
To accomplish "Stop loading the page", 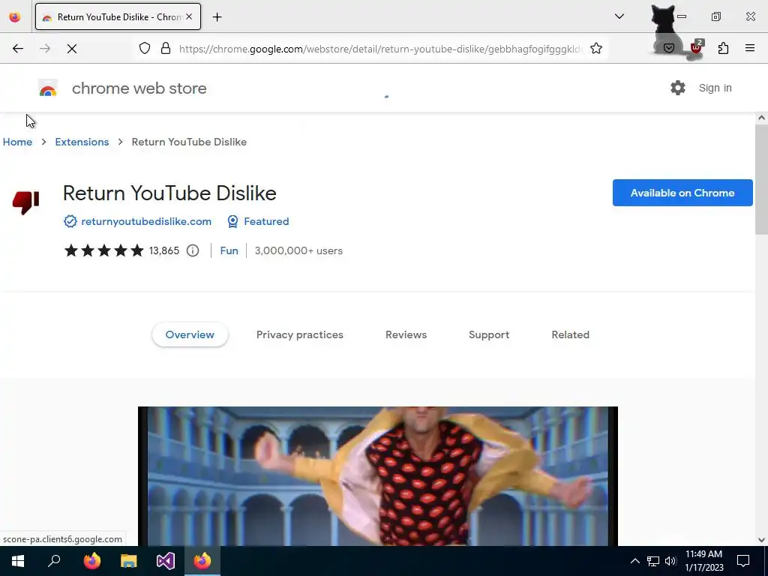I will tap(71, 49).
